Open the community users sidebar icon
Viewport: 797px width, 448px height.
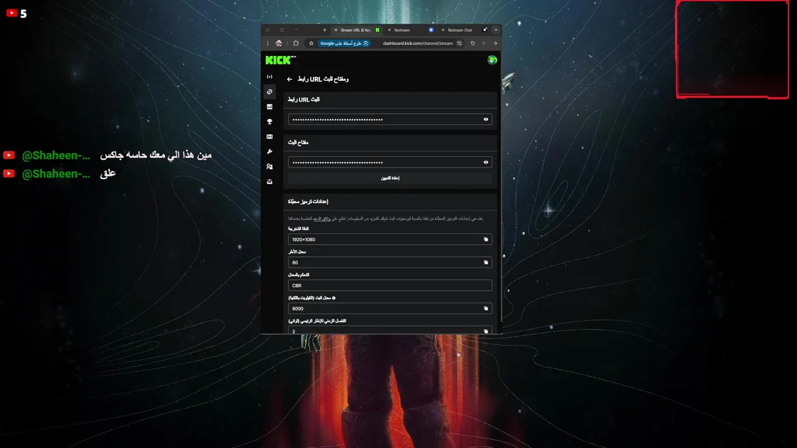tap(270, 167)
